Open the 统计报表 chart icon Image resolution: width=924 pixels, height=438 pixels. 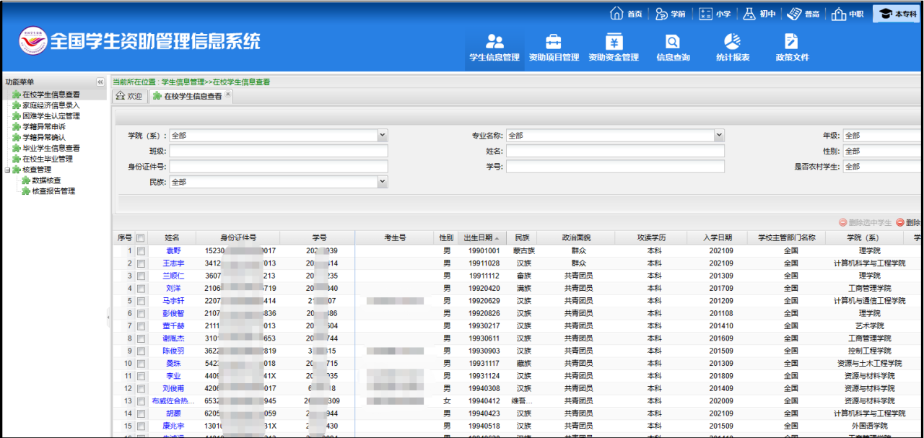click(x=732, y=42)
